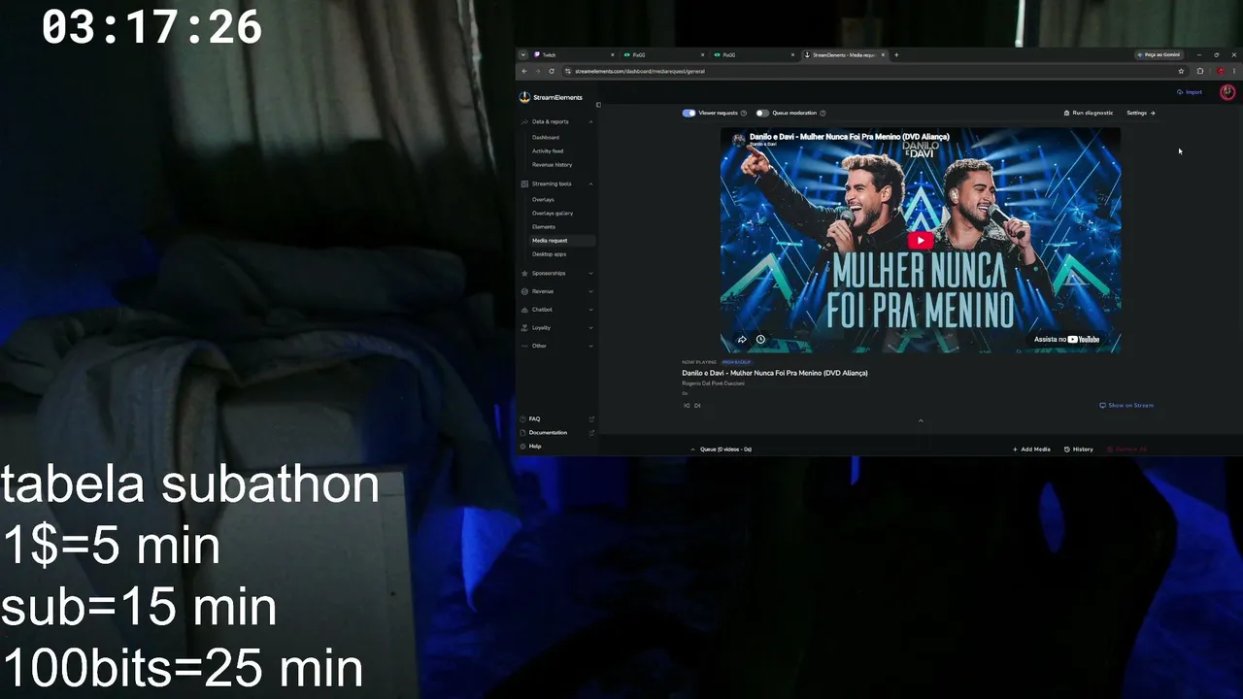
Task: Expand the Other section
Action: pos(590,346)
